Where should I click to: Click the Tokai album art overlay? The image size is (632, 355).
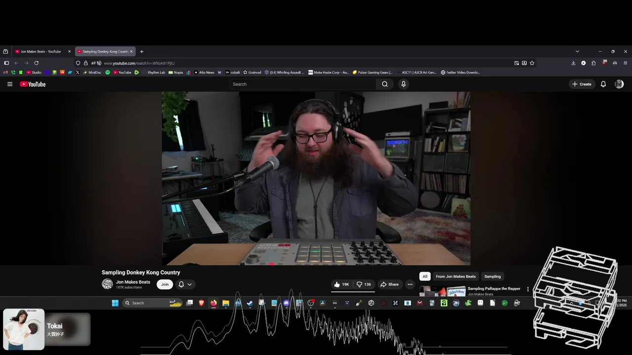point(24,329)
